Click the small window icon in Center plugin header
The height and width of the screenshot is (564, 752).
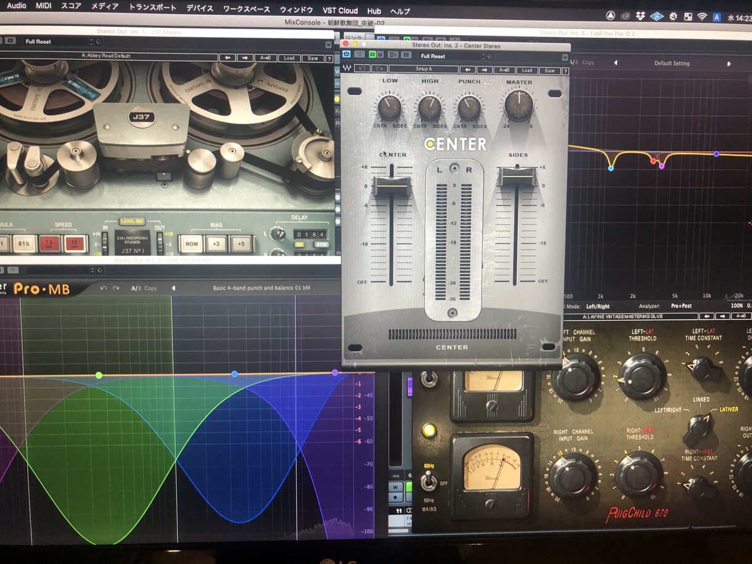[x=406, y=54]
